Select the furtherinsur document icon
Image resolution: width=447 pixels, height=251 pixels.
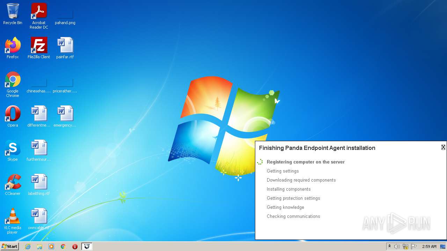pyautogui.click(x=39, y=150)
